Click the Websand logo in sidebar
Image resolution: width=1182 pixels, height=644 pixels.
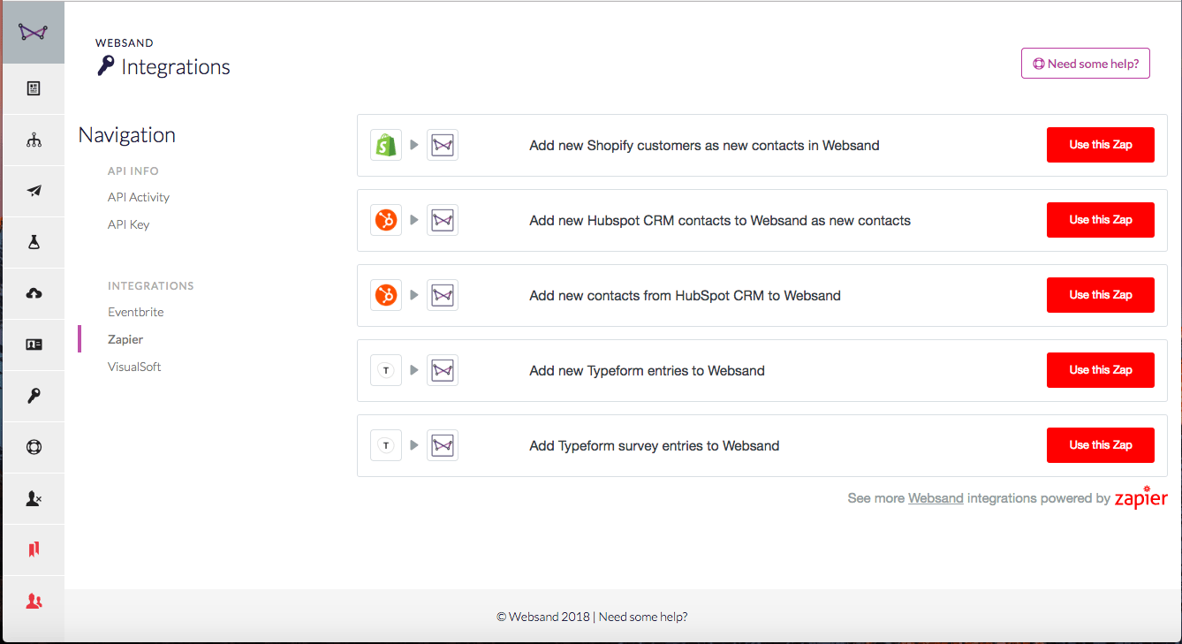34,32
